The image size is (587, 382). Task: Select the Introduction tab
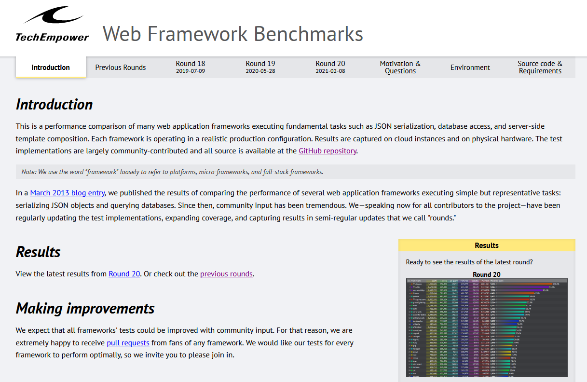point(51,68)
